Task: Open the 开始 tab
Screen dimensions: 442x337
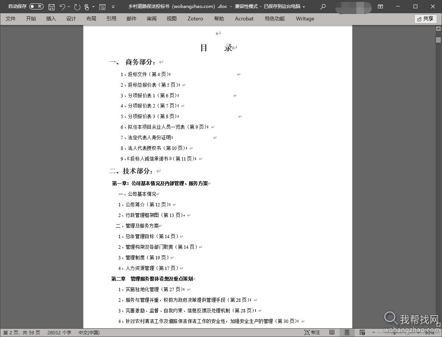Action: [x=31, y=19]
